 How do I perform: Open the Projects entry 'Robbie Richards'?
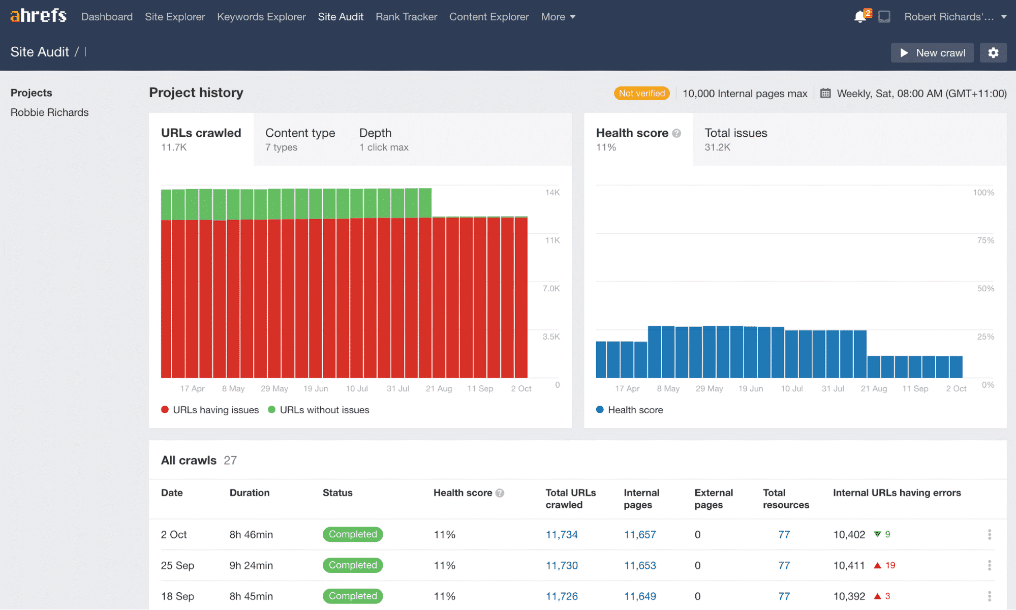[x=49, y=112]
